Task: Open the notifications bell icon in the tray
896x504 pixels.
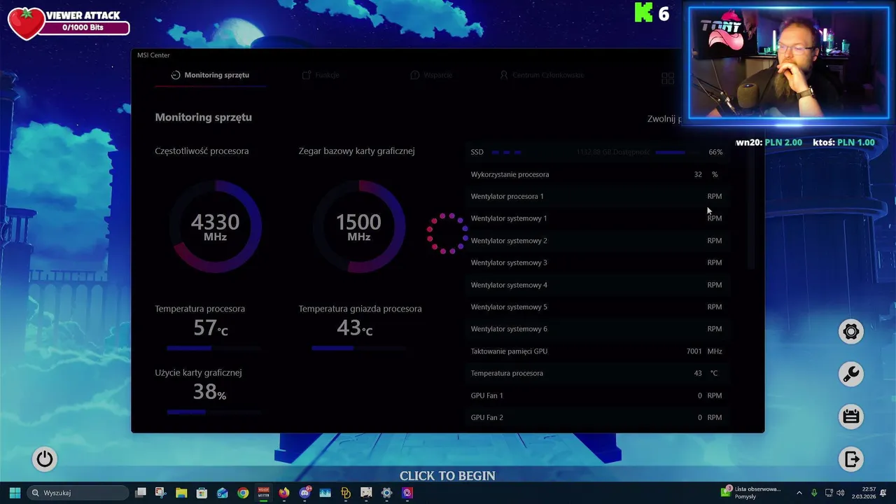Action: pyautogui.click(x=883, y=493)
